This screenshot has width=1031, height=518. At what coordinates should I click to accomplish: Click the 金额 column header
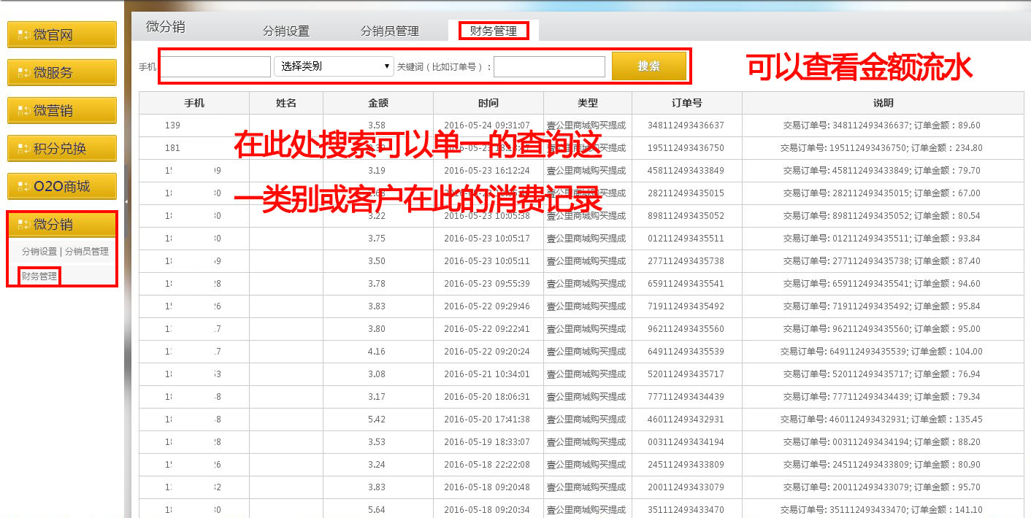click(377, 103)
